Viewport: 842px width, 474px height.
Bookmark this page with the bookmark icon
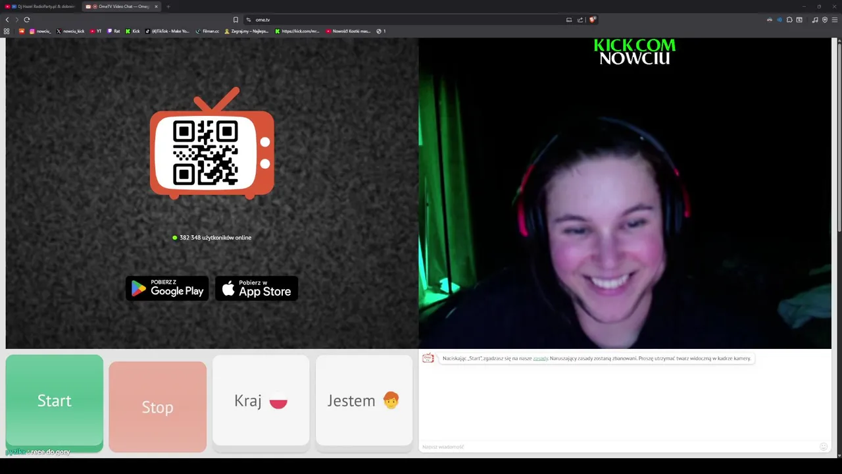tap(235, 20)
